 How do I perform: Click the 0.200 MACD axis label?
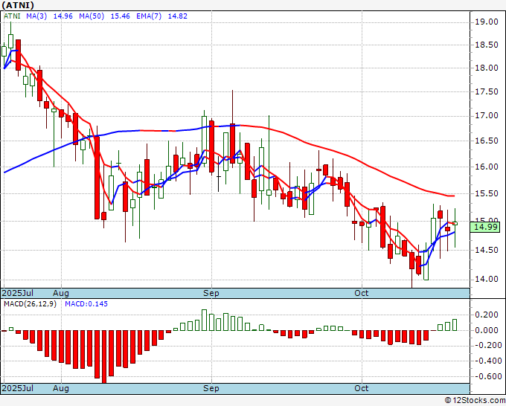click(487, 315)
